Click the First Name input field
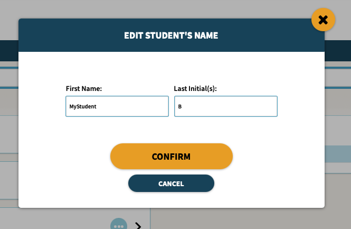This screenshot has height=229, width=351. (x=117, y=106)
